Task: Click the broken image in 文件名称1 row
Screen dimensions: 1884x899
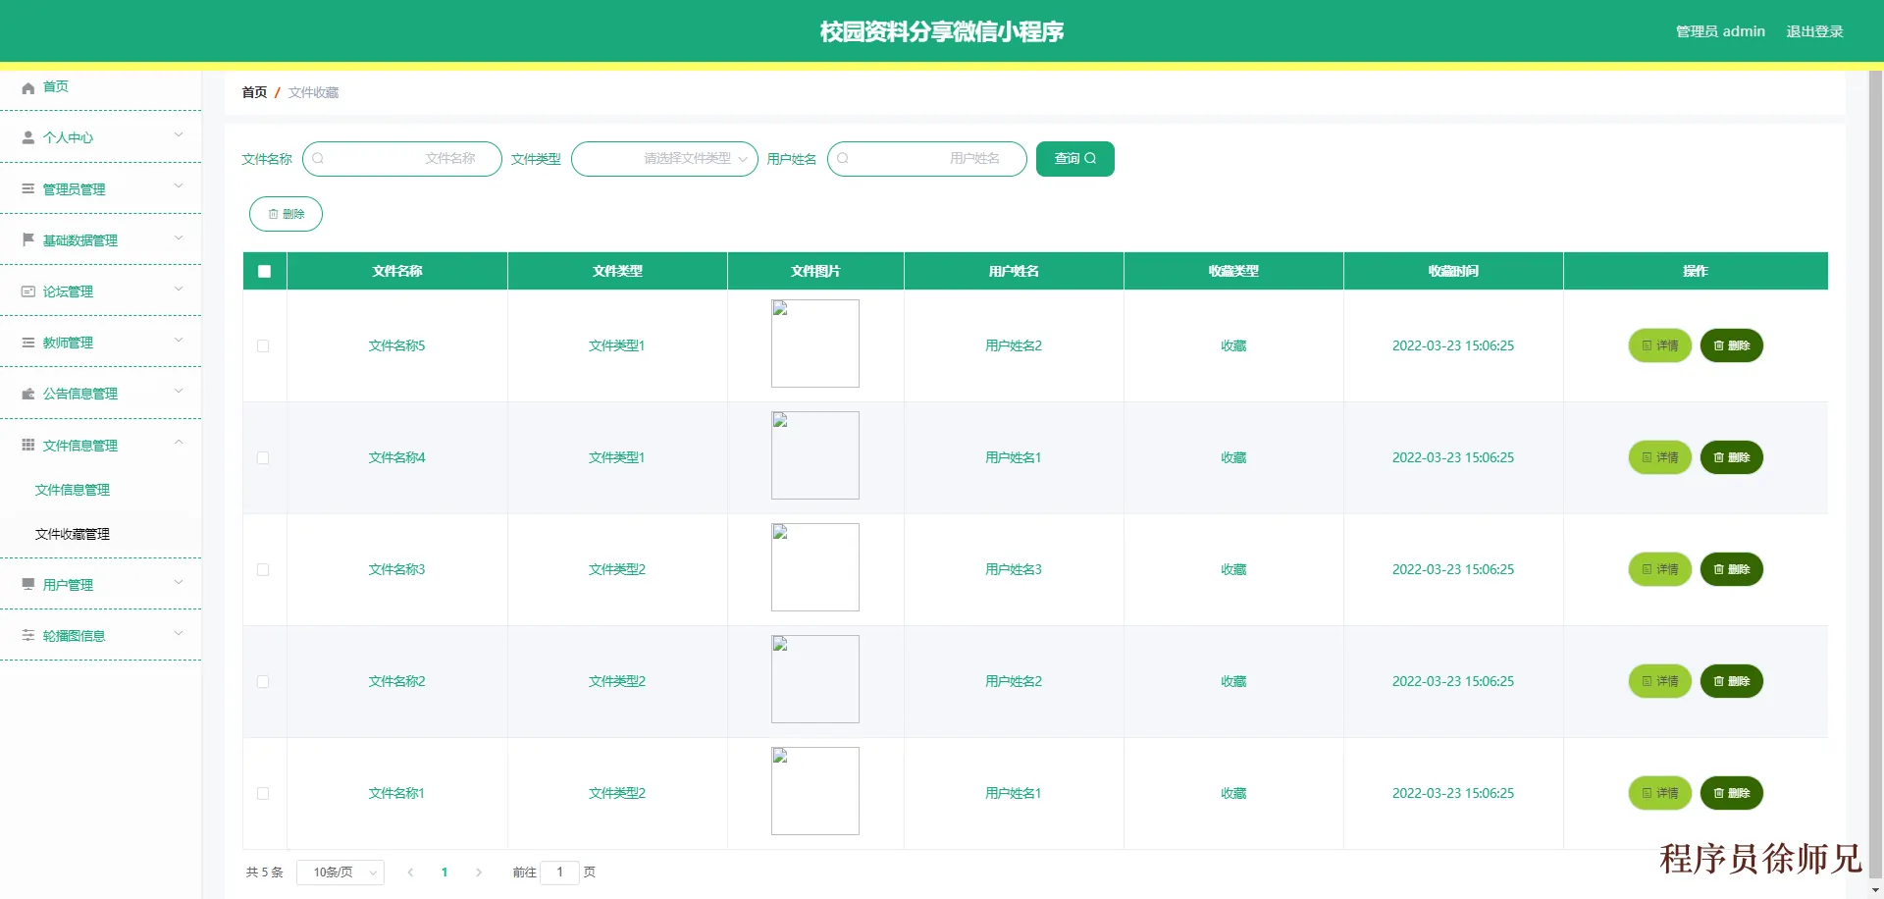Action: [815, 791]
